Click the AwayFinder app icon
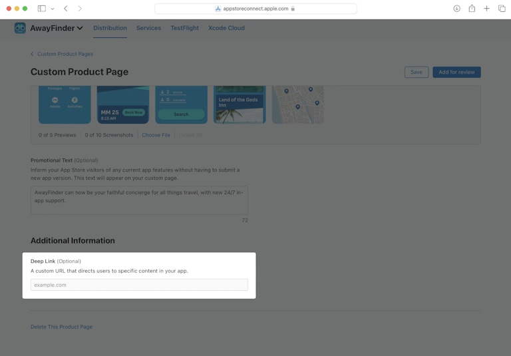This screenshot has height=356, width=511. point(20,28)
